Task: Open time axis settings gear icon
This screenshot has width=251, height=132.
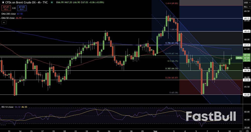Action: pyautogui.click(x=247, y=131)
